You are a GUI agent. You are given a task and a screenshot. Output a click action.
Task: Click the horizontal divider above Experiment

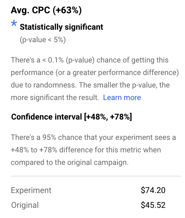pyautogui.click(x=96, y=176)
